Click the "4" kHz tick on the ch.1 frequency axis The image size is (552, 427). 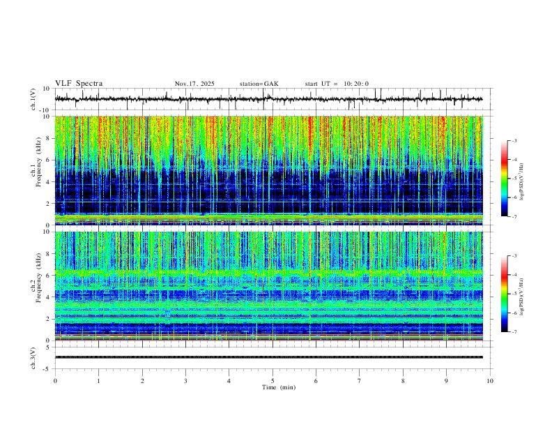click(x=49, y=182)
